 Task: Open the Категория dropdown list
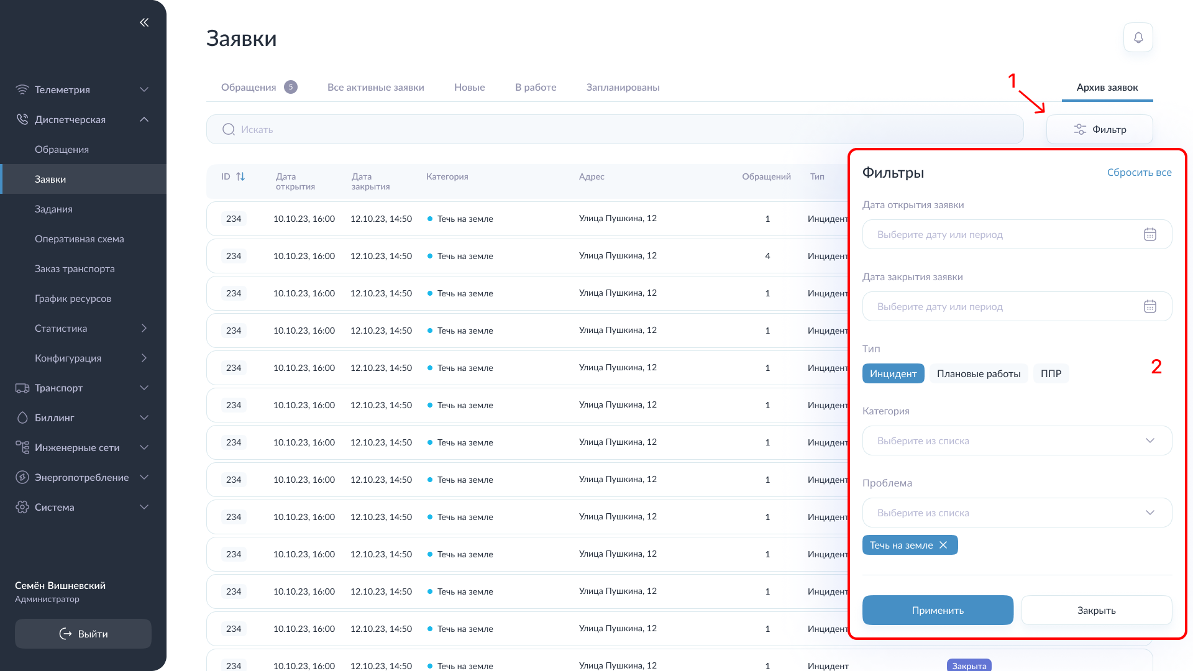click(1017, 440)
